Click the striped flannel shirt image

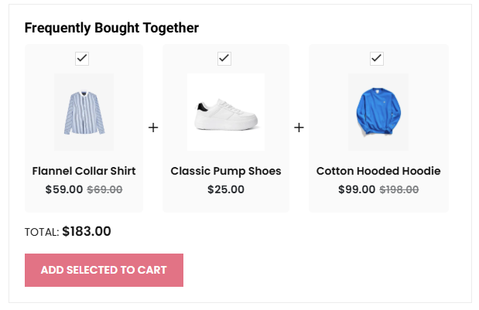(84, 112)
